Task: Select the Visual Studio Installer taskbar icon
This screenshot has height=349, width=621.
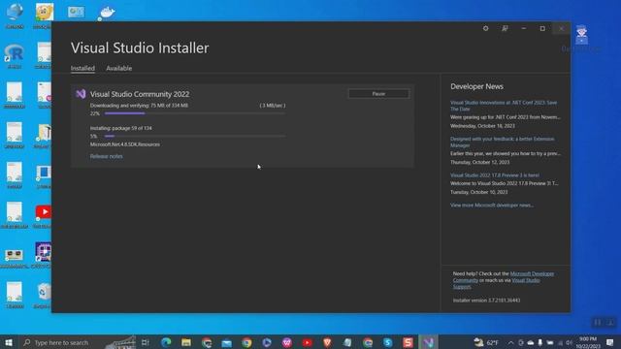Action: tap(428, 342)
